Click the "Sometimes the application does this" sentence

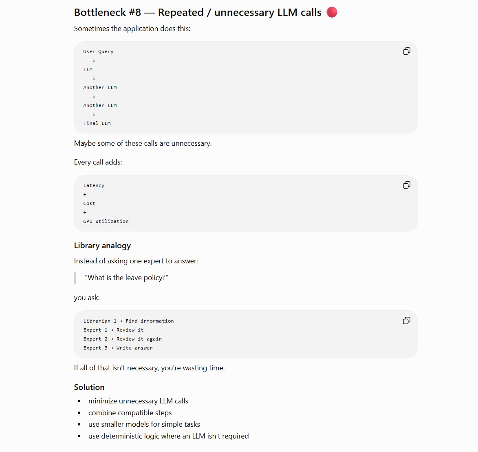[132, 29]
